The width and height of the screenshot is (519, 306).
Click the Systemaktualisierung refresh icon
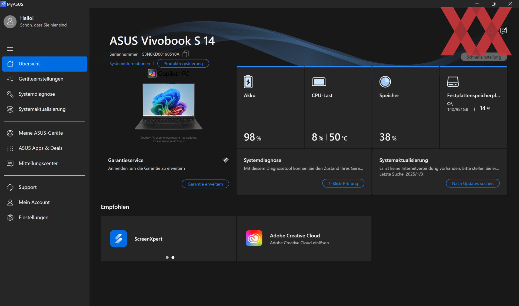click(10, 109)
